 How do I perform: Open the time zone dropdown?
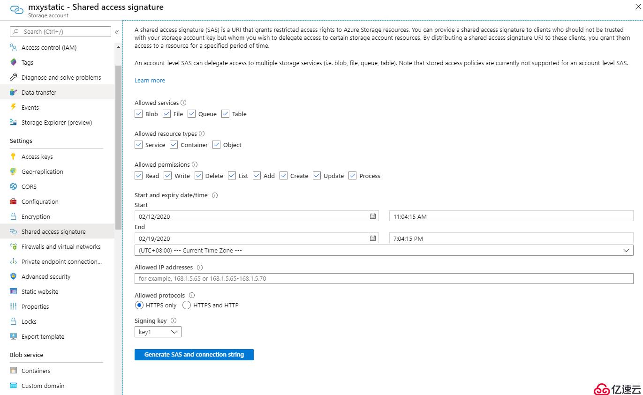click(384, 250)
